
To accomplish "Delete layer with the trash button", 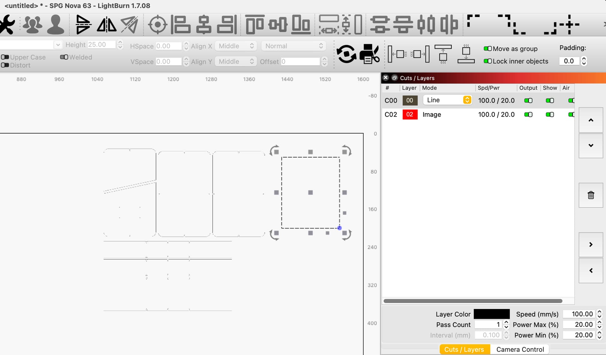I will click(591, 195).
